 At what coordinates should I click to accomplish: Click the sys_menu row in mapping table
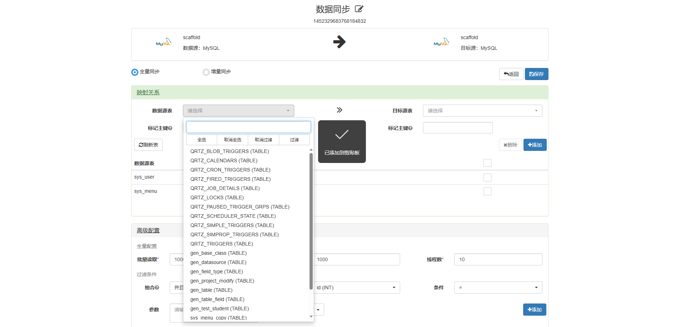[x=339, y=191]
